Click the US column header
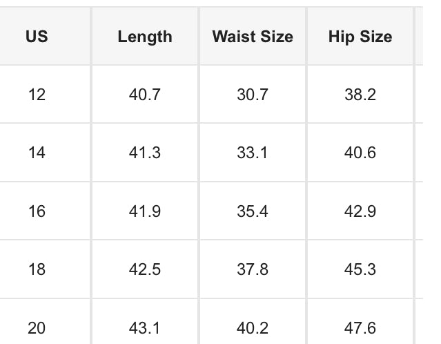 click(x=37, y=37)
